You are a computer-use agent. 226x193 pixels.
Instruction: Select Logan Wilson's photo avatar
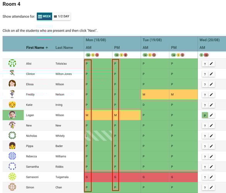(x=12, y=115)
